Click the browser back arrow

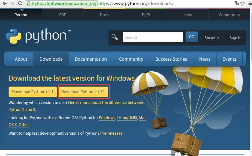(5, 3)
